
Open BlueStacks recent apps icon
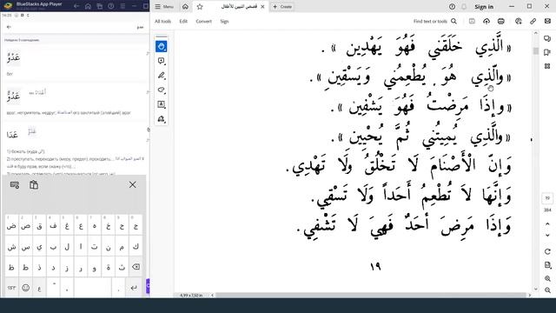[100, 6]
